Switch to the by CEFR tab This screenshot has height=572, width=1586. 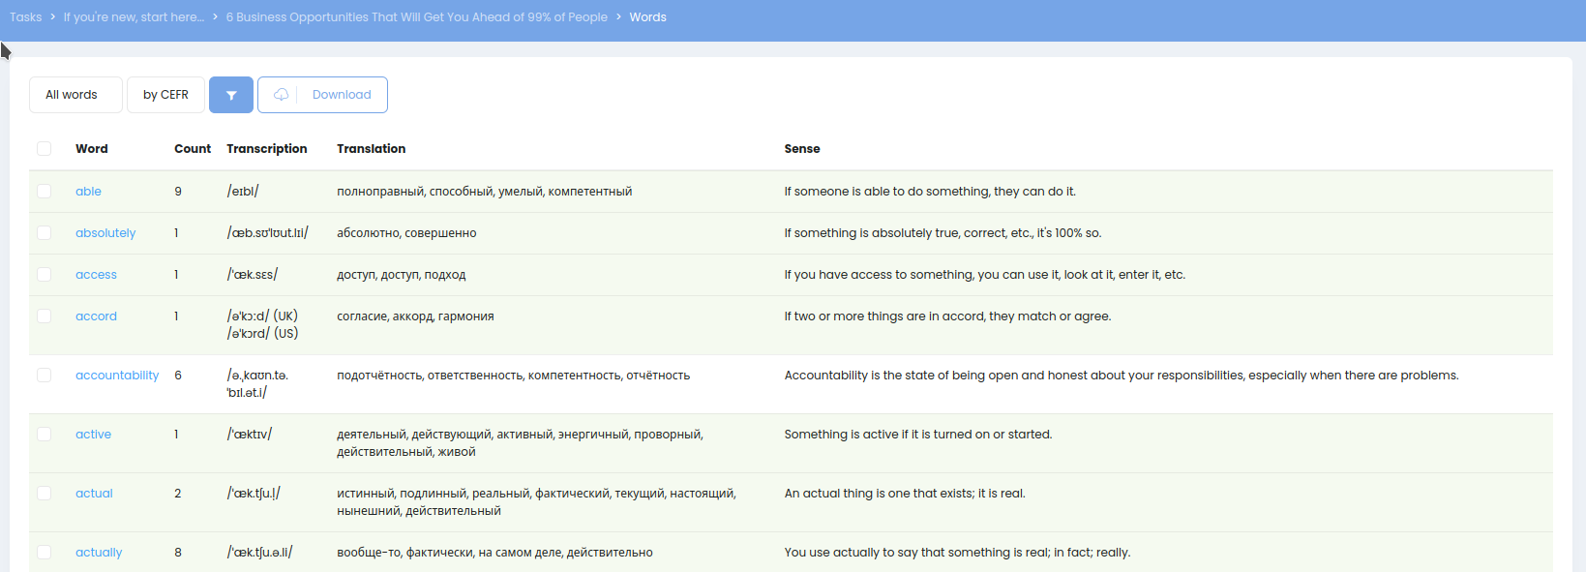point(165,95)
